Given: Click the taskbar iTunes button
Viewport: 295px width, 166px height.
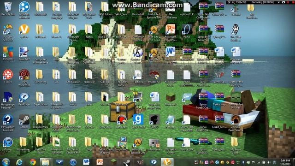Looking at the screenshot, I should [73, 162].
